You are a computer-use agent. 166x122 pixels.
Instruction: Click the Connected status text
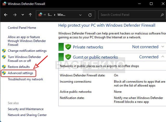click(149, 57)
